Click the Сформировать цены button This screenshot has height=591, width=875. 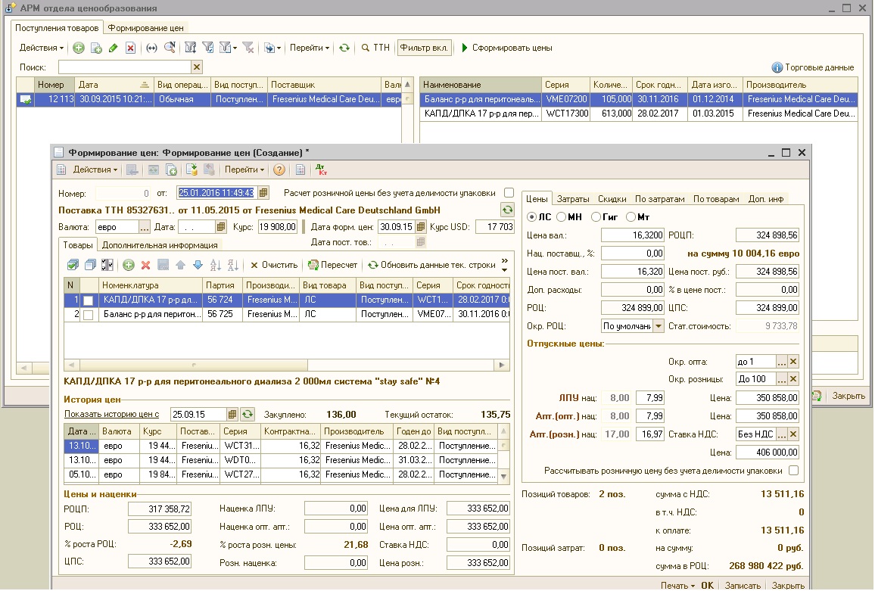[x=506, y=48]
